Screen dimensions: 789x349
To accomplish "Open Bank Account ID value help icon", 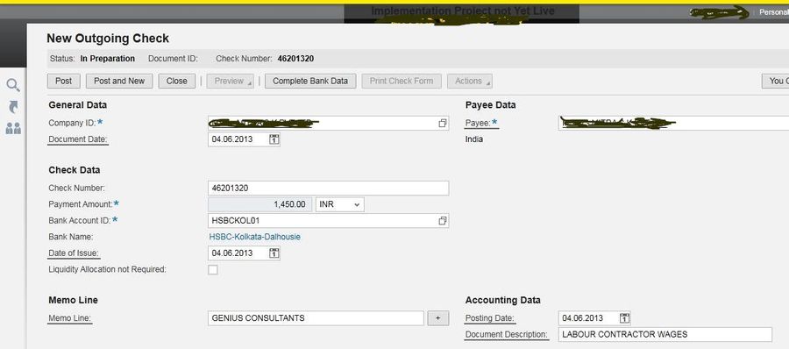I will click(x=443, y=221).
